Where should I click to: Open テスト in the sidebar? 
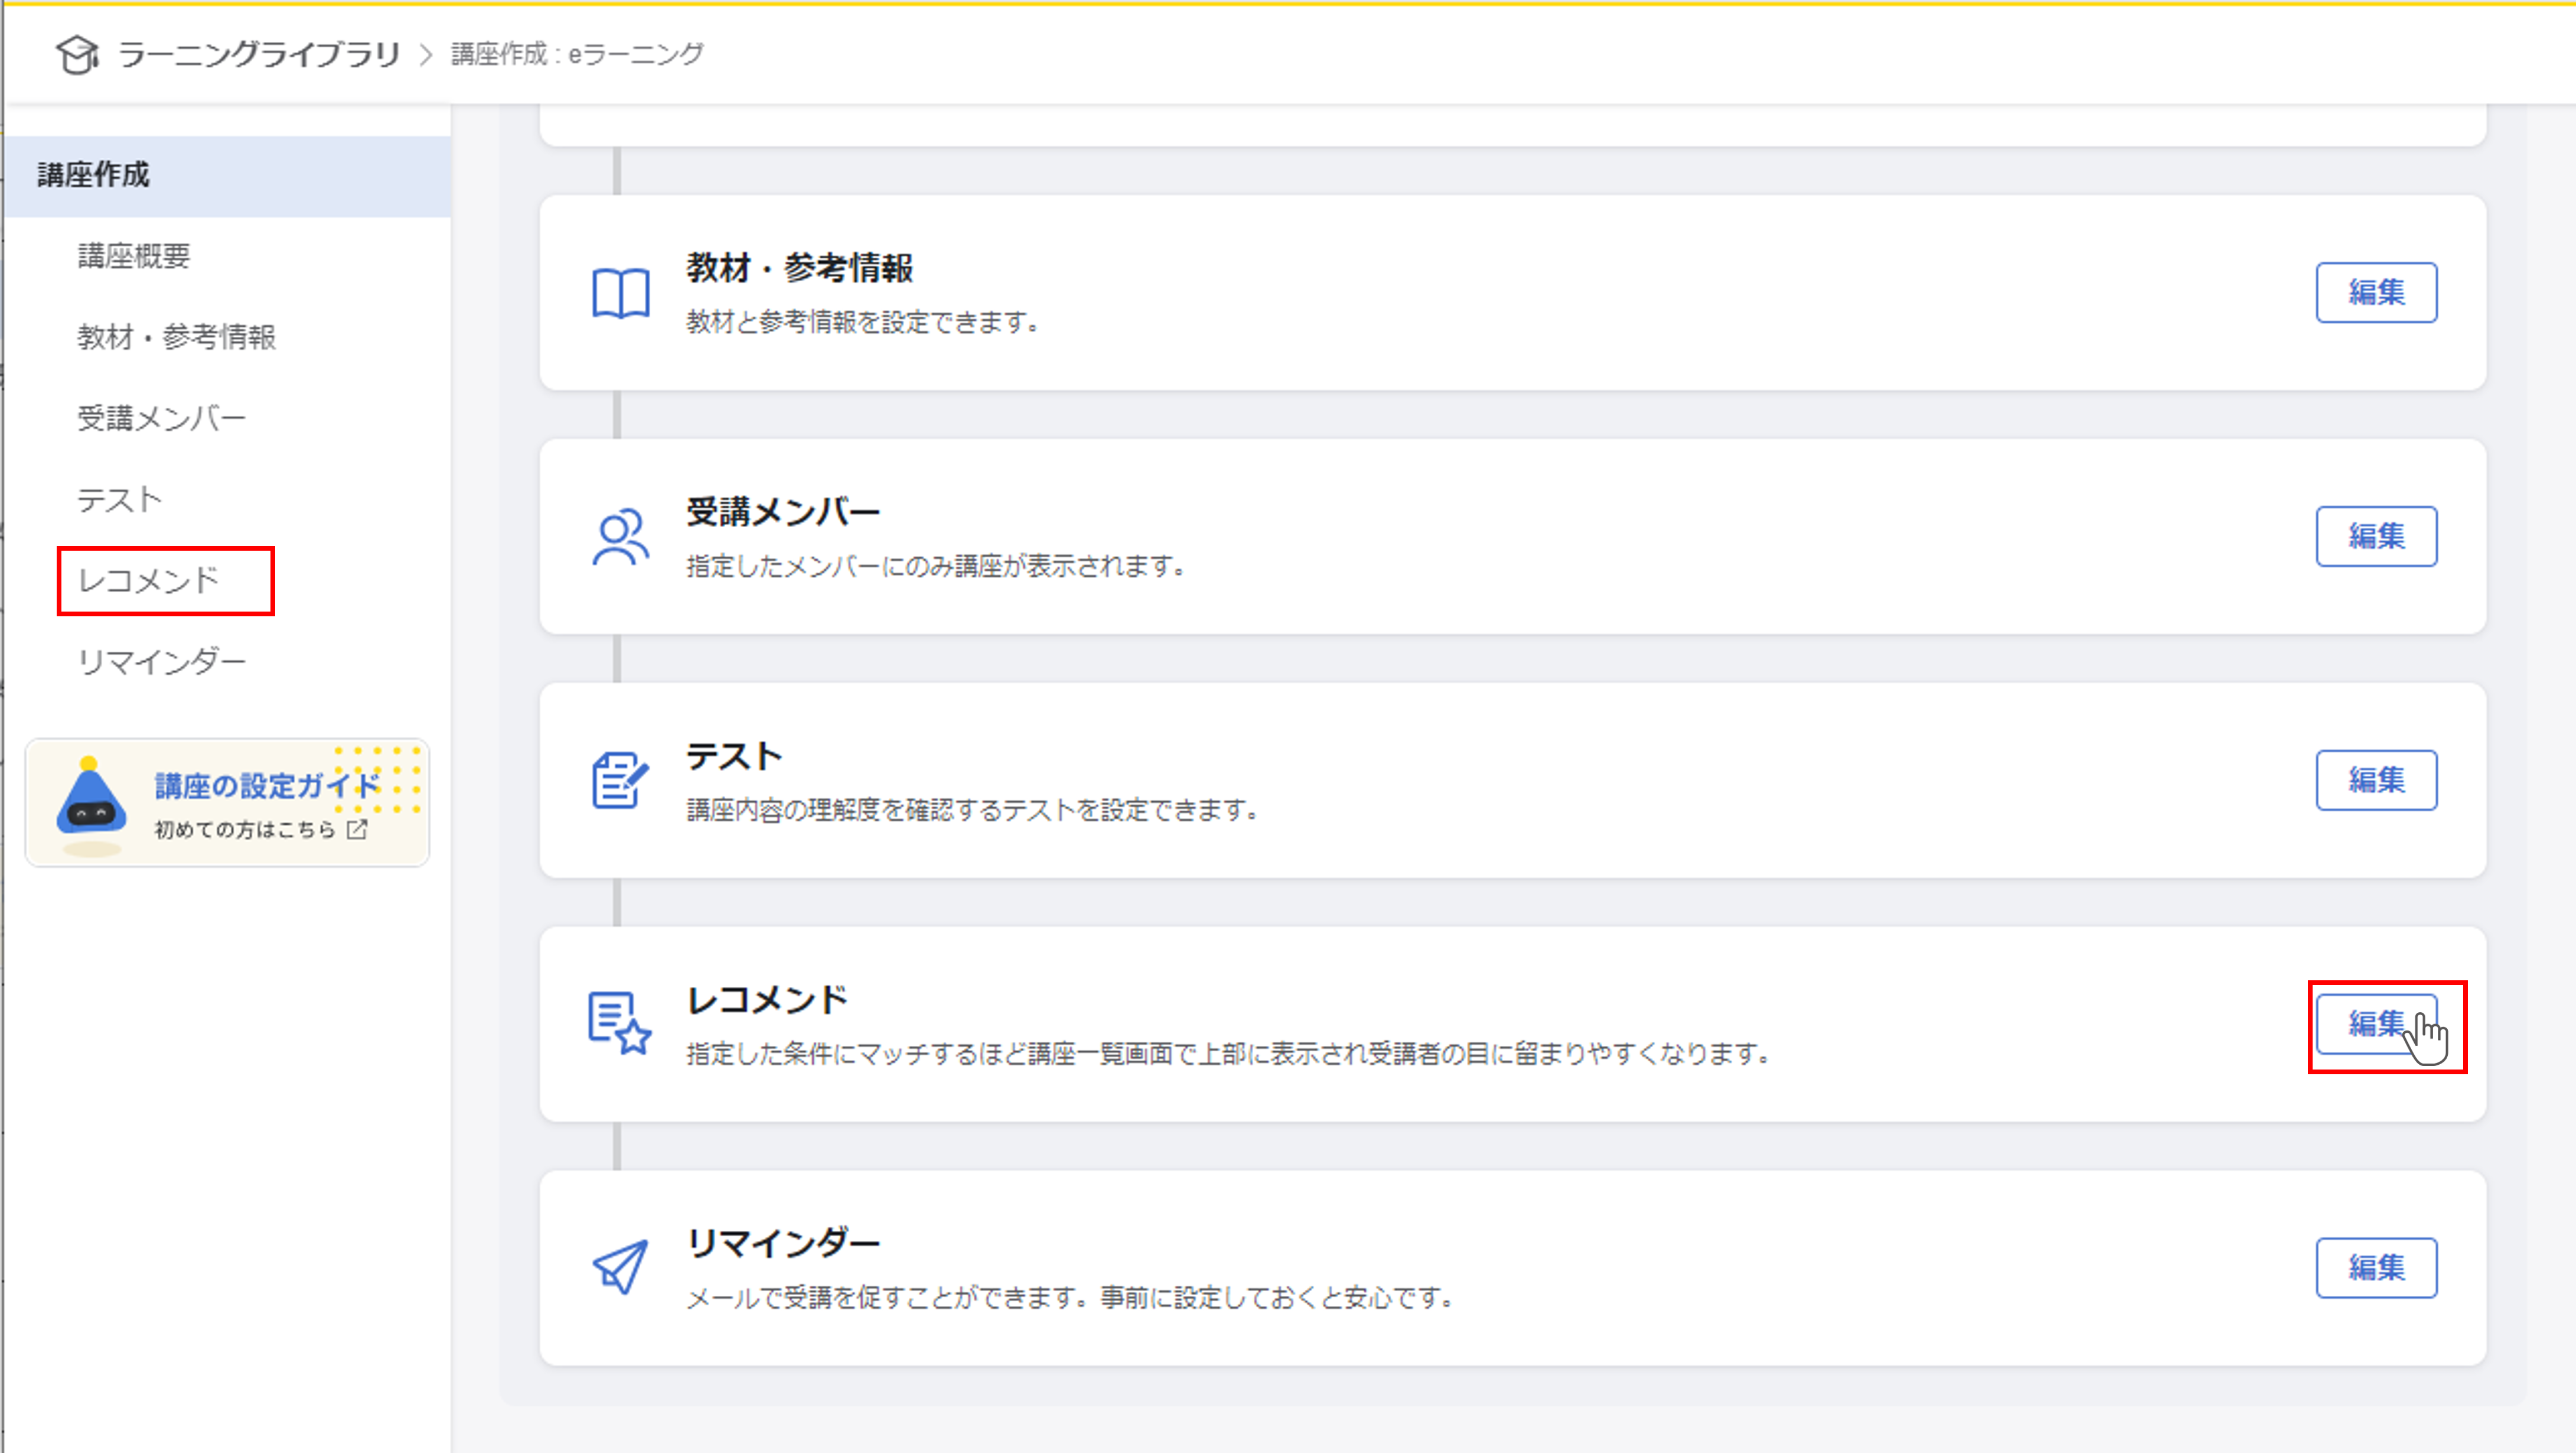(119, 499)
